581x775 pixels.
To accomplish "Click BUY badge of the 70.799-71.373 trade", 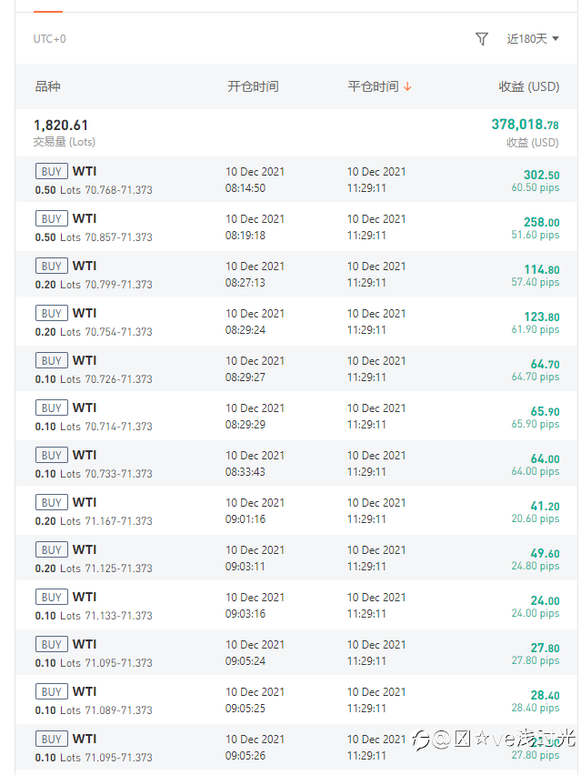I will [x=52, y=266].
